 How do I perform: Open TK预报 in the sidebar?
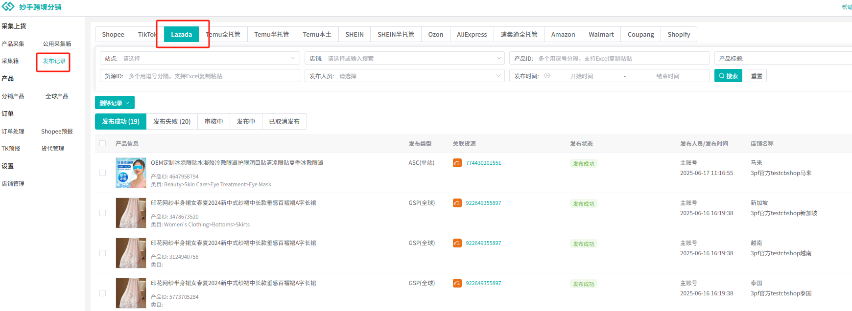pos(11,149)
